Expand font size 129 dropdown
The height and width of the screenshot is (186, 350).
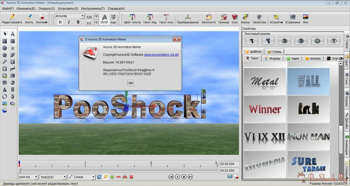click(x=96, y=16)
